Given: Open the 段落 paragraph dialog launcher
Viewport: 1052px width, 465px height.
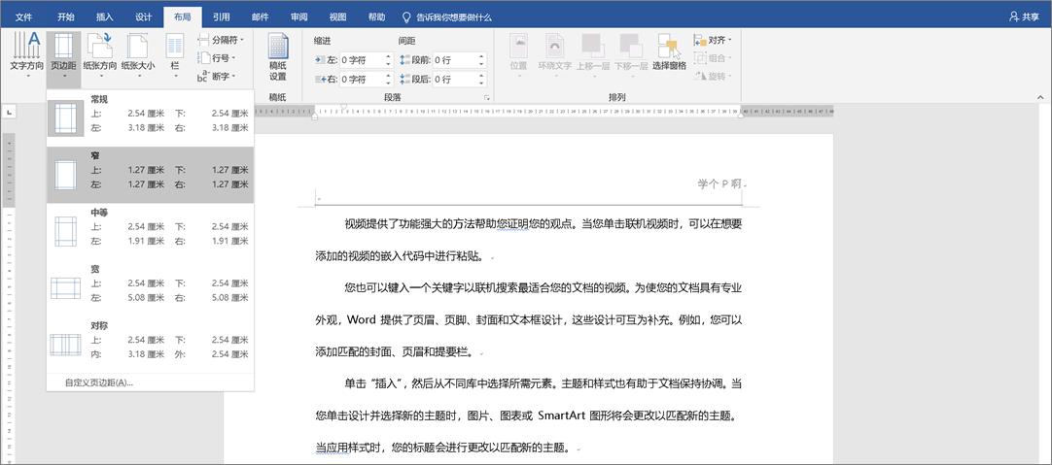Looking at the screenshot, I should [486, 98].
